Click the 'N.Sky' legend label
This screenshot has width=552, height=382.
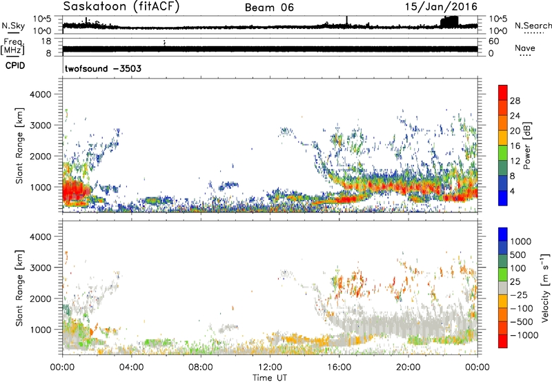[13, 26]
